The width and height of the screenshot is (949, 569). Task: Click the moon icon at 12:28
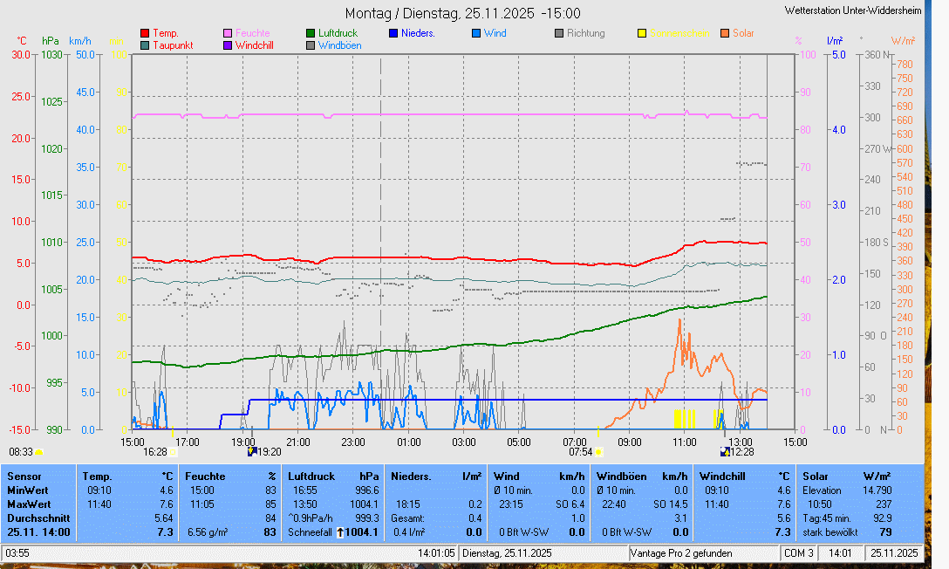[724, 452]
